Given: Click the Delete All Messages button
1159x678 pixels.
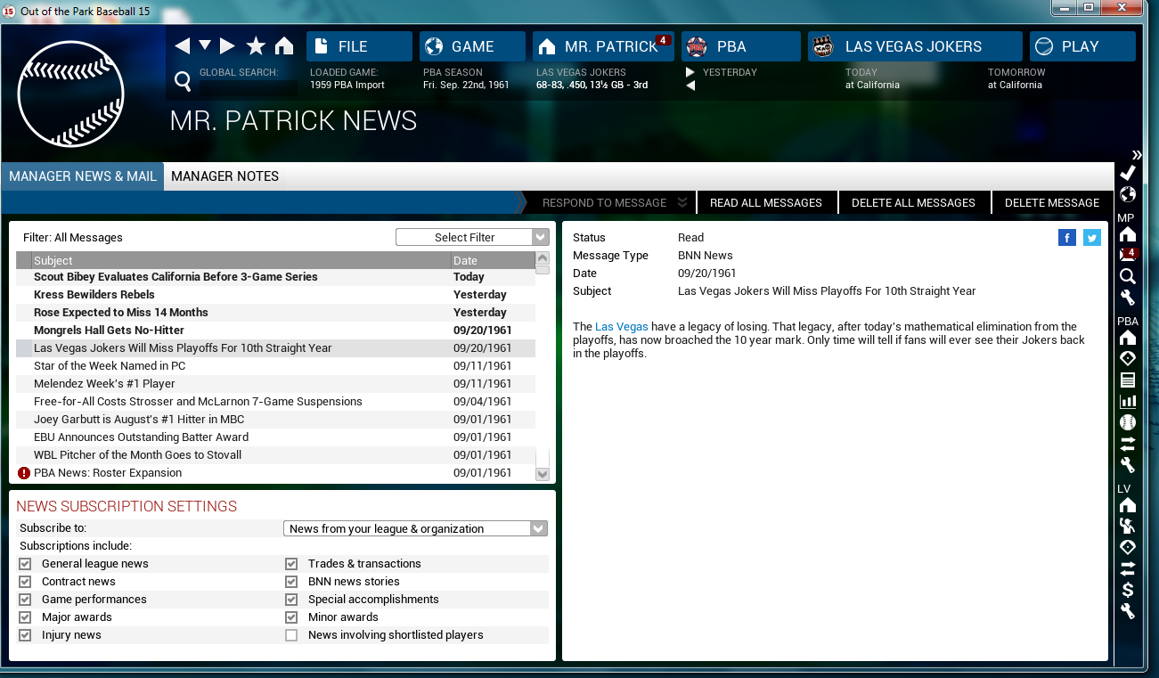Looking at the screenshot, I should point(913,203).
